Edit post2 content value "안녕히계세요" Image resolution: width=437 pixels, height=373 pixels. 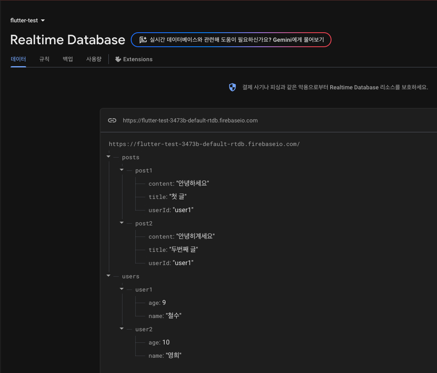(195, 236)
